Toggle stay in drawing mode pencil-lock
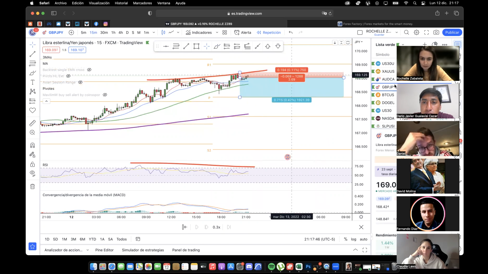 (x=33, y=155)
